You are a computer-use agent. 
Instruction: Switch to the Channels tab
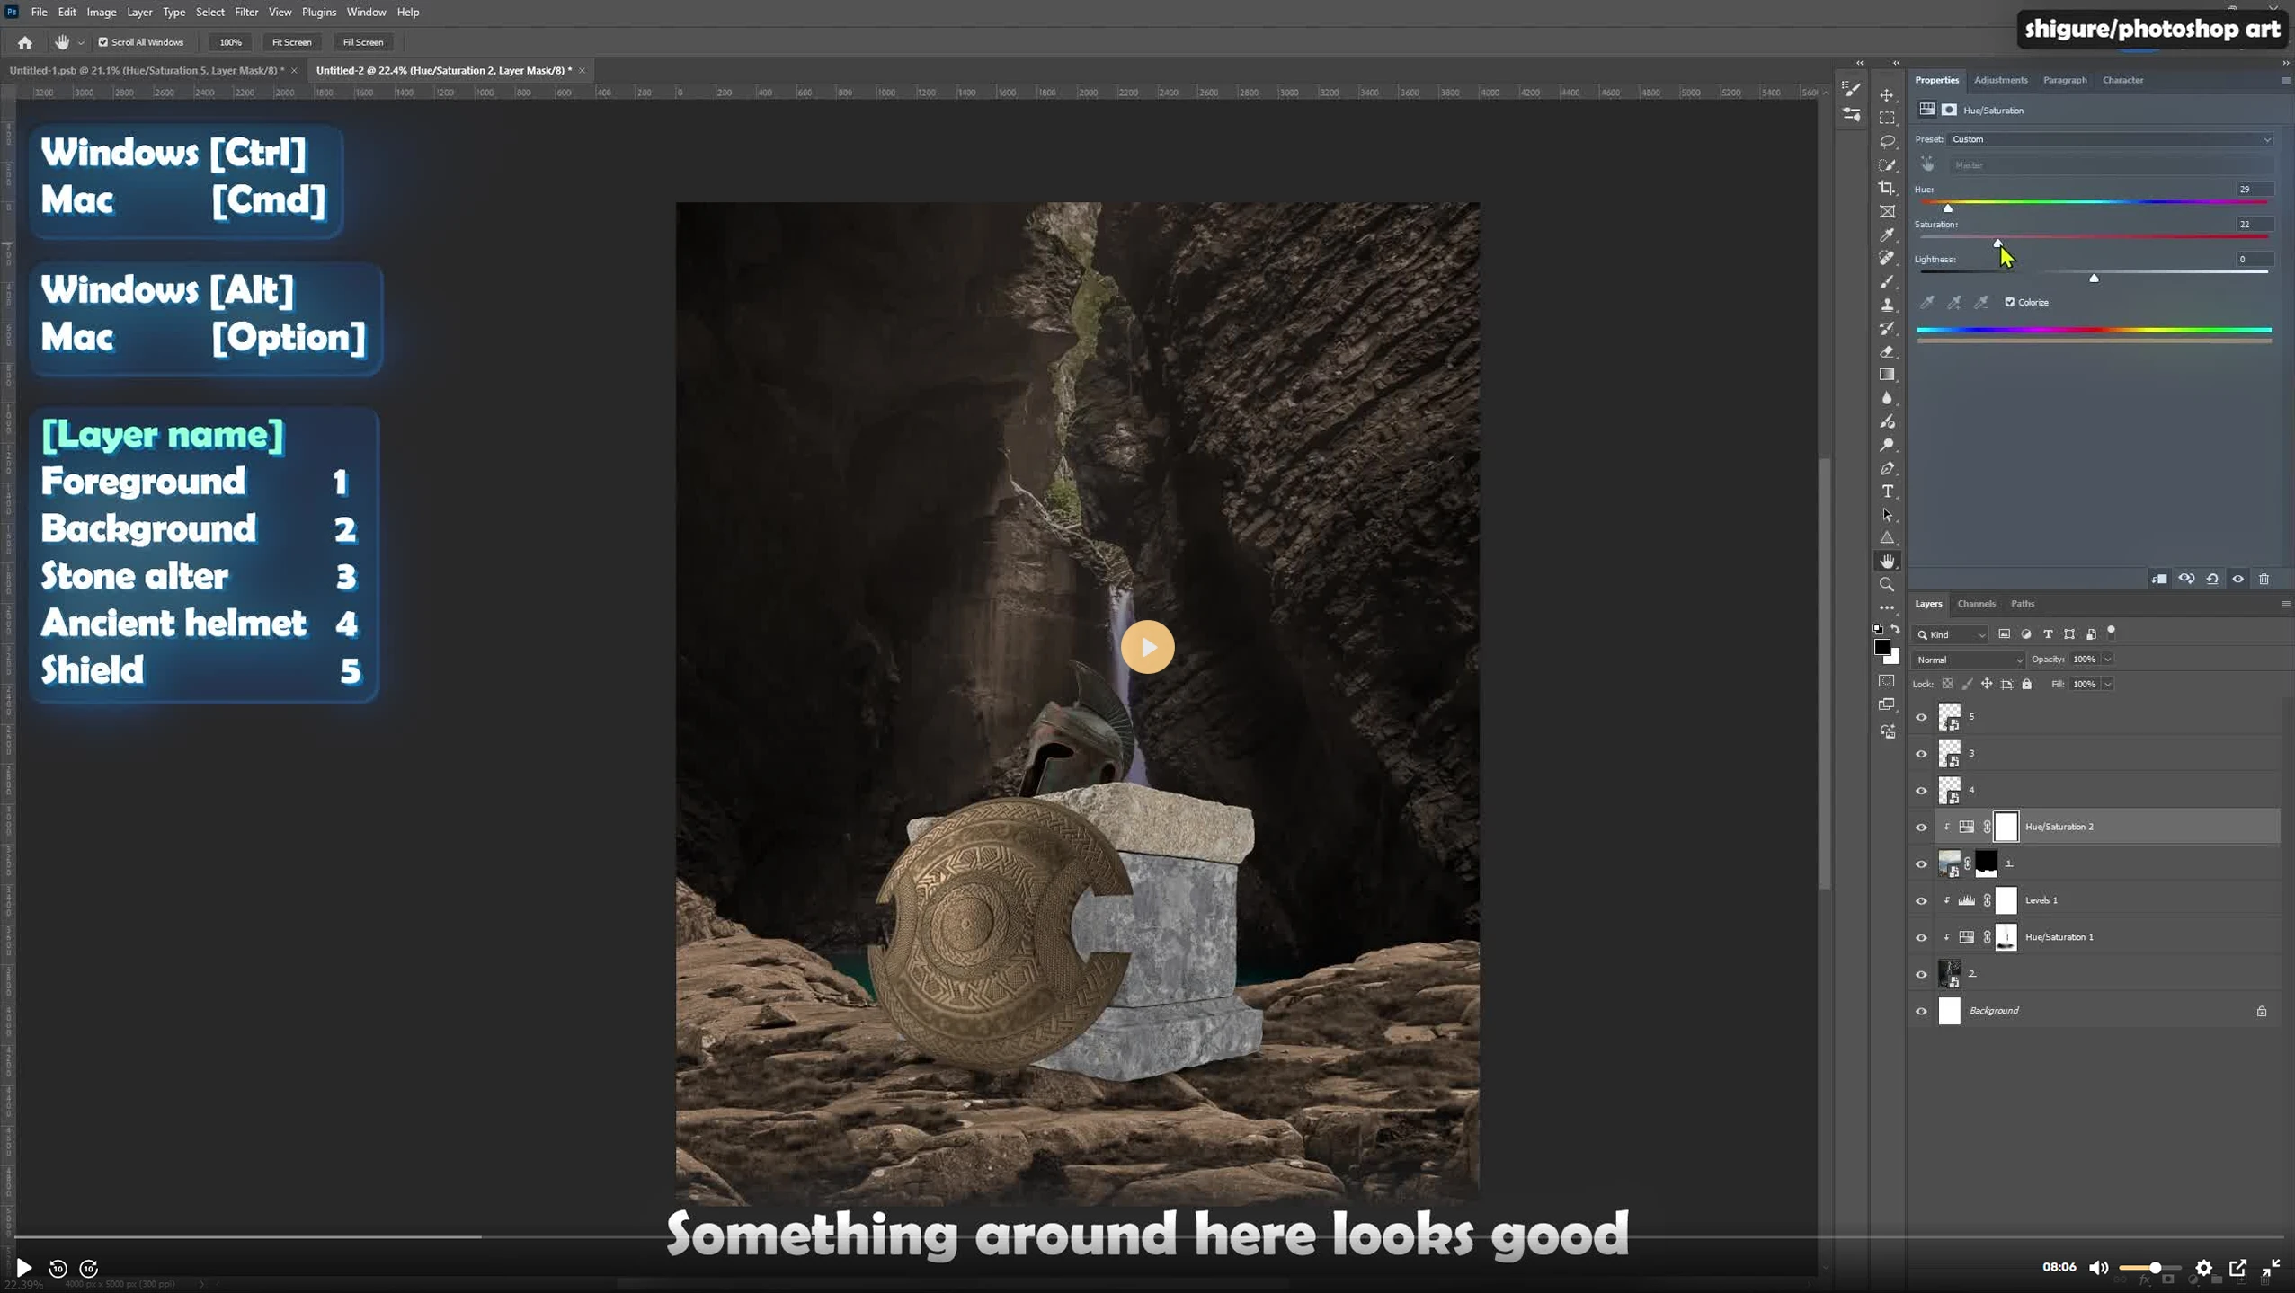(x=1976, y=604)
